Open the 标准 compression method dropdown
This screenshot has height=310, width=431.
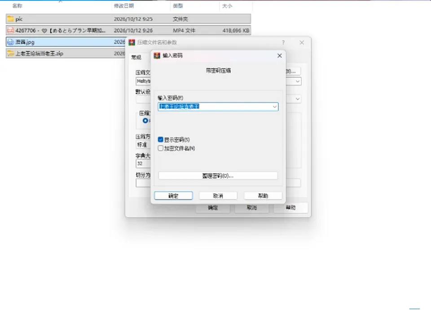[x=143, y=145]
